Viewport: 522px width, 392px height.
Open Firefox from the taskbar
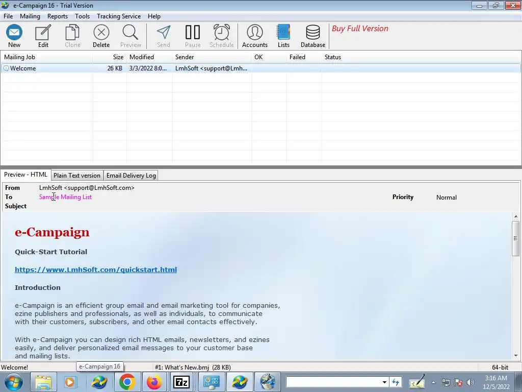(x=154, y=382)
